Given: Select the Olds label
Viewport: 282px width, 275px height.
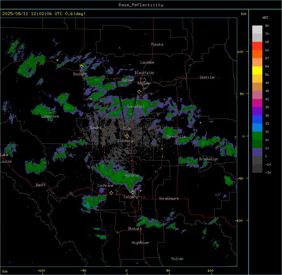Looking at the screenshot, I should pyautogui.click(x=127, y=129).
